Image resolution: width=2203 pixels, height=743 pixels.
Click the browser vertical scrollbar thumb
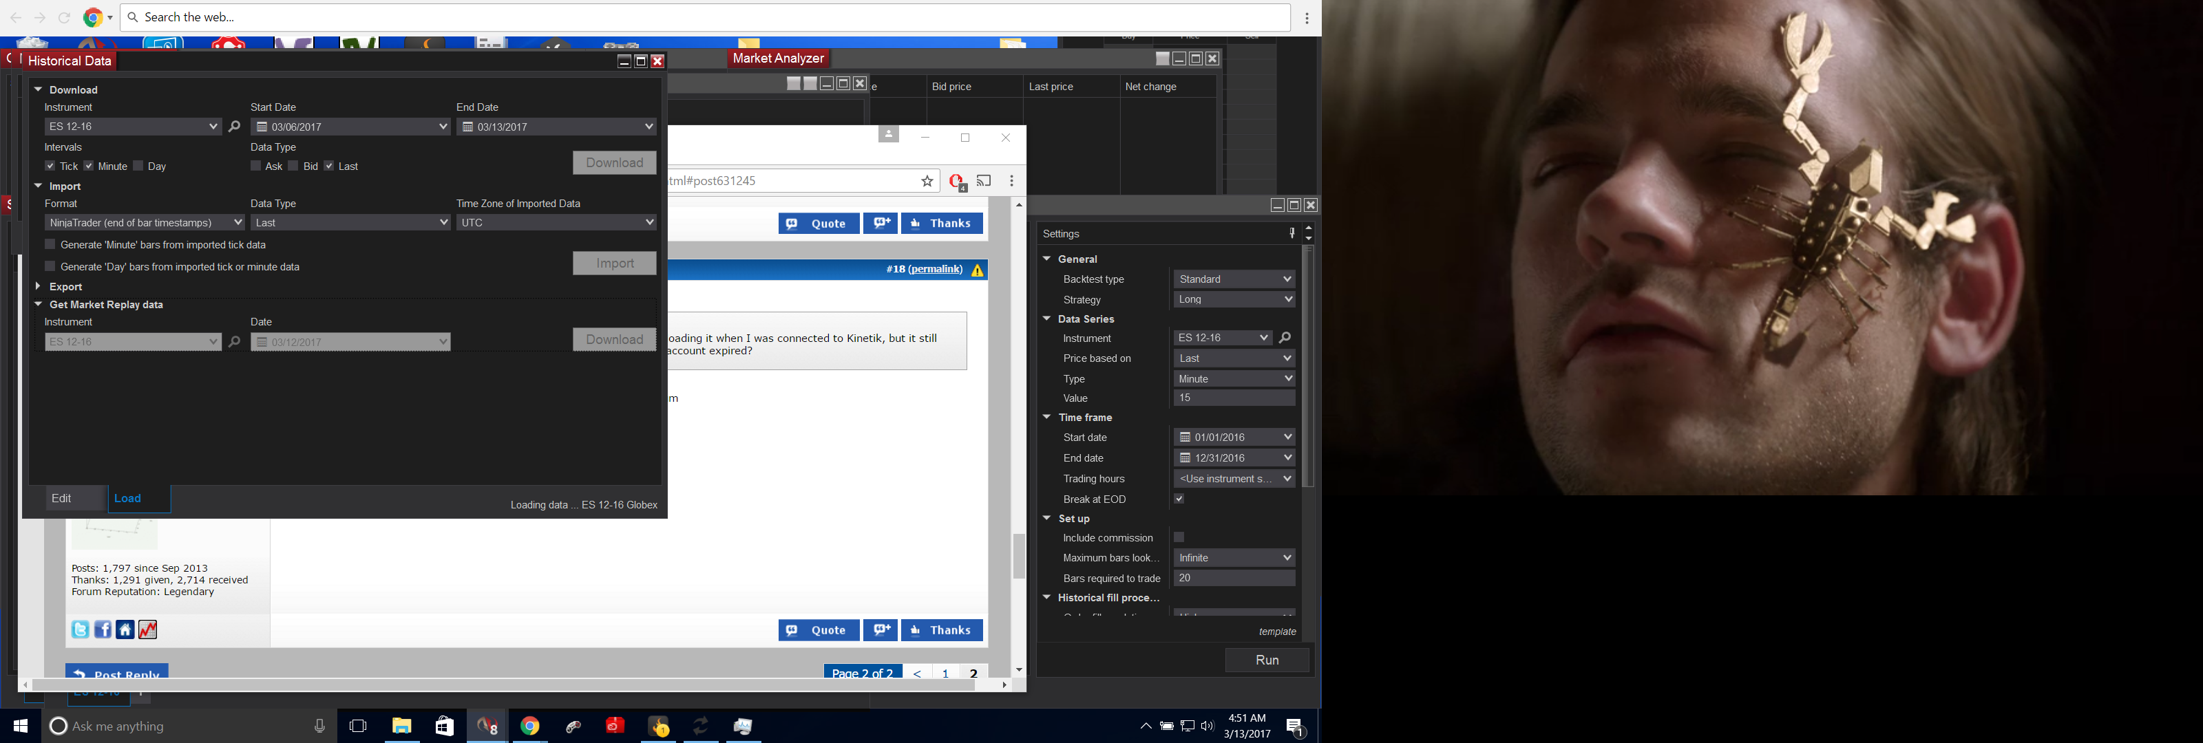click(x=1019, y=556)
